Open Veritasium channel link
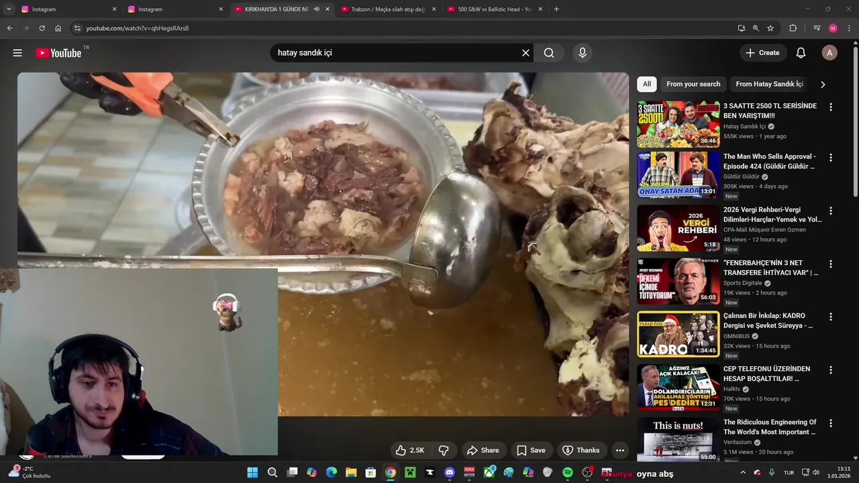The width and height of the screenshot is (859, 483). (738, 442)
